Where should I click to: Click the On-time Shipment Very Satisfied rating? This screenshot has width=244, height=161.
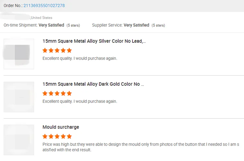(x=51, y=25)
